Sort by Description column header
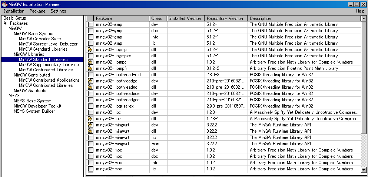This screenshot has width=368, height=177. point(304,18)
